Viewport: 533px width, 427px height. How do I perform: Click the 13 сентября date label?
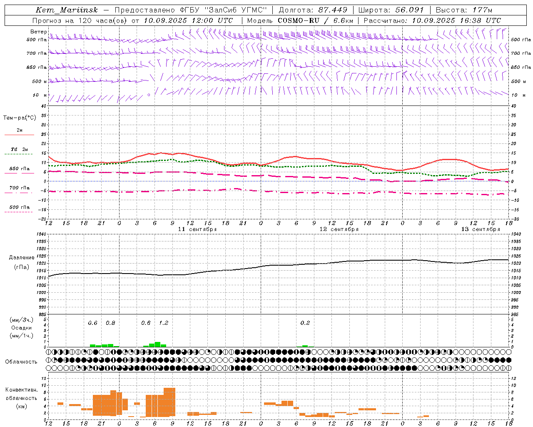click(x=481, y=229)
